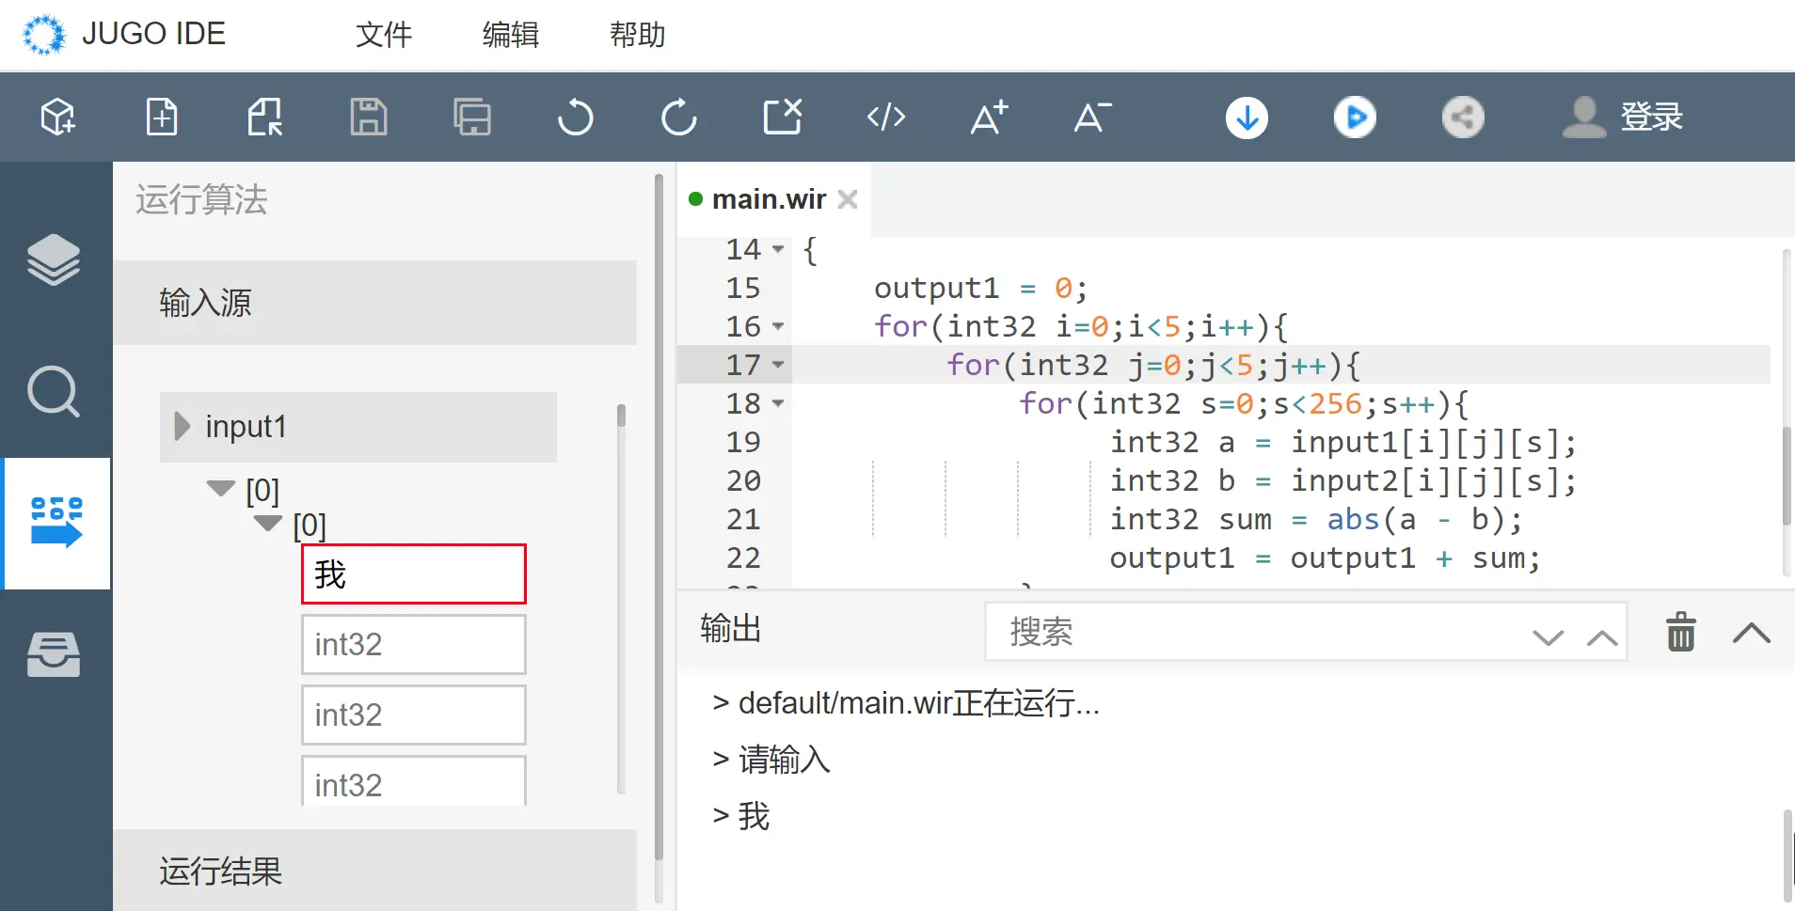Screen dimensions: 1795x911
Task: Fold the for loop at line 18
Action: point(778,403)
